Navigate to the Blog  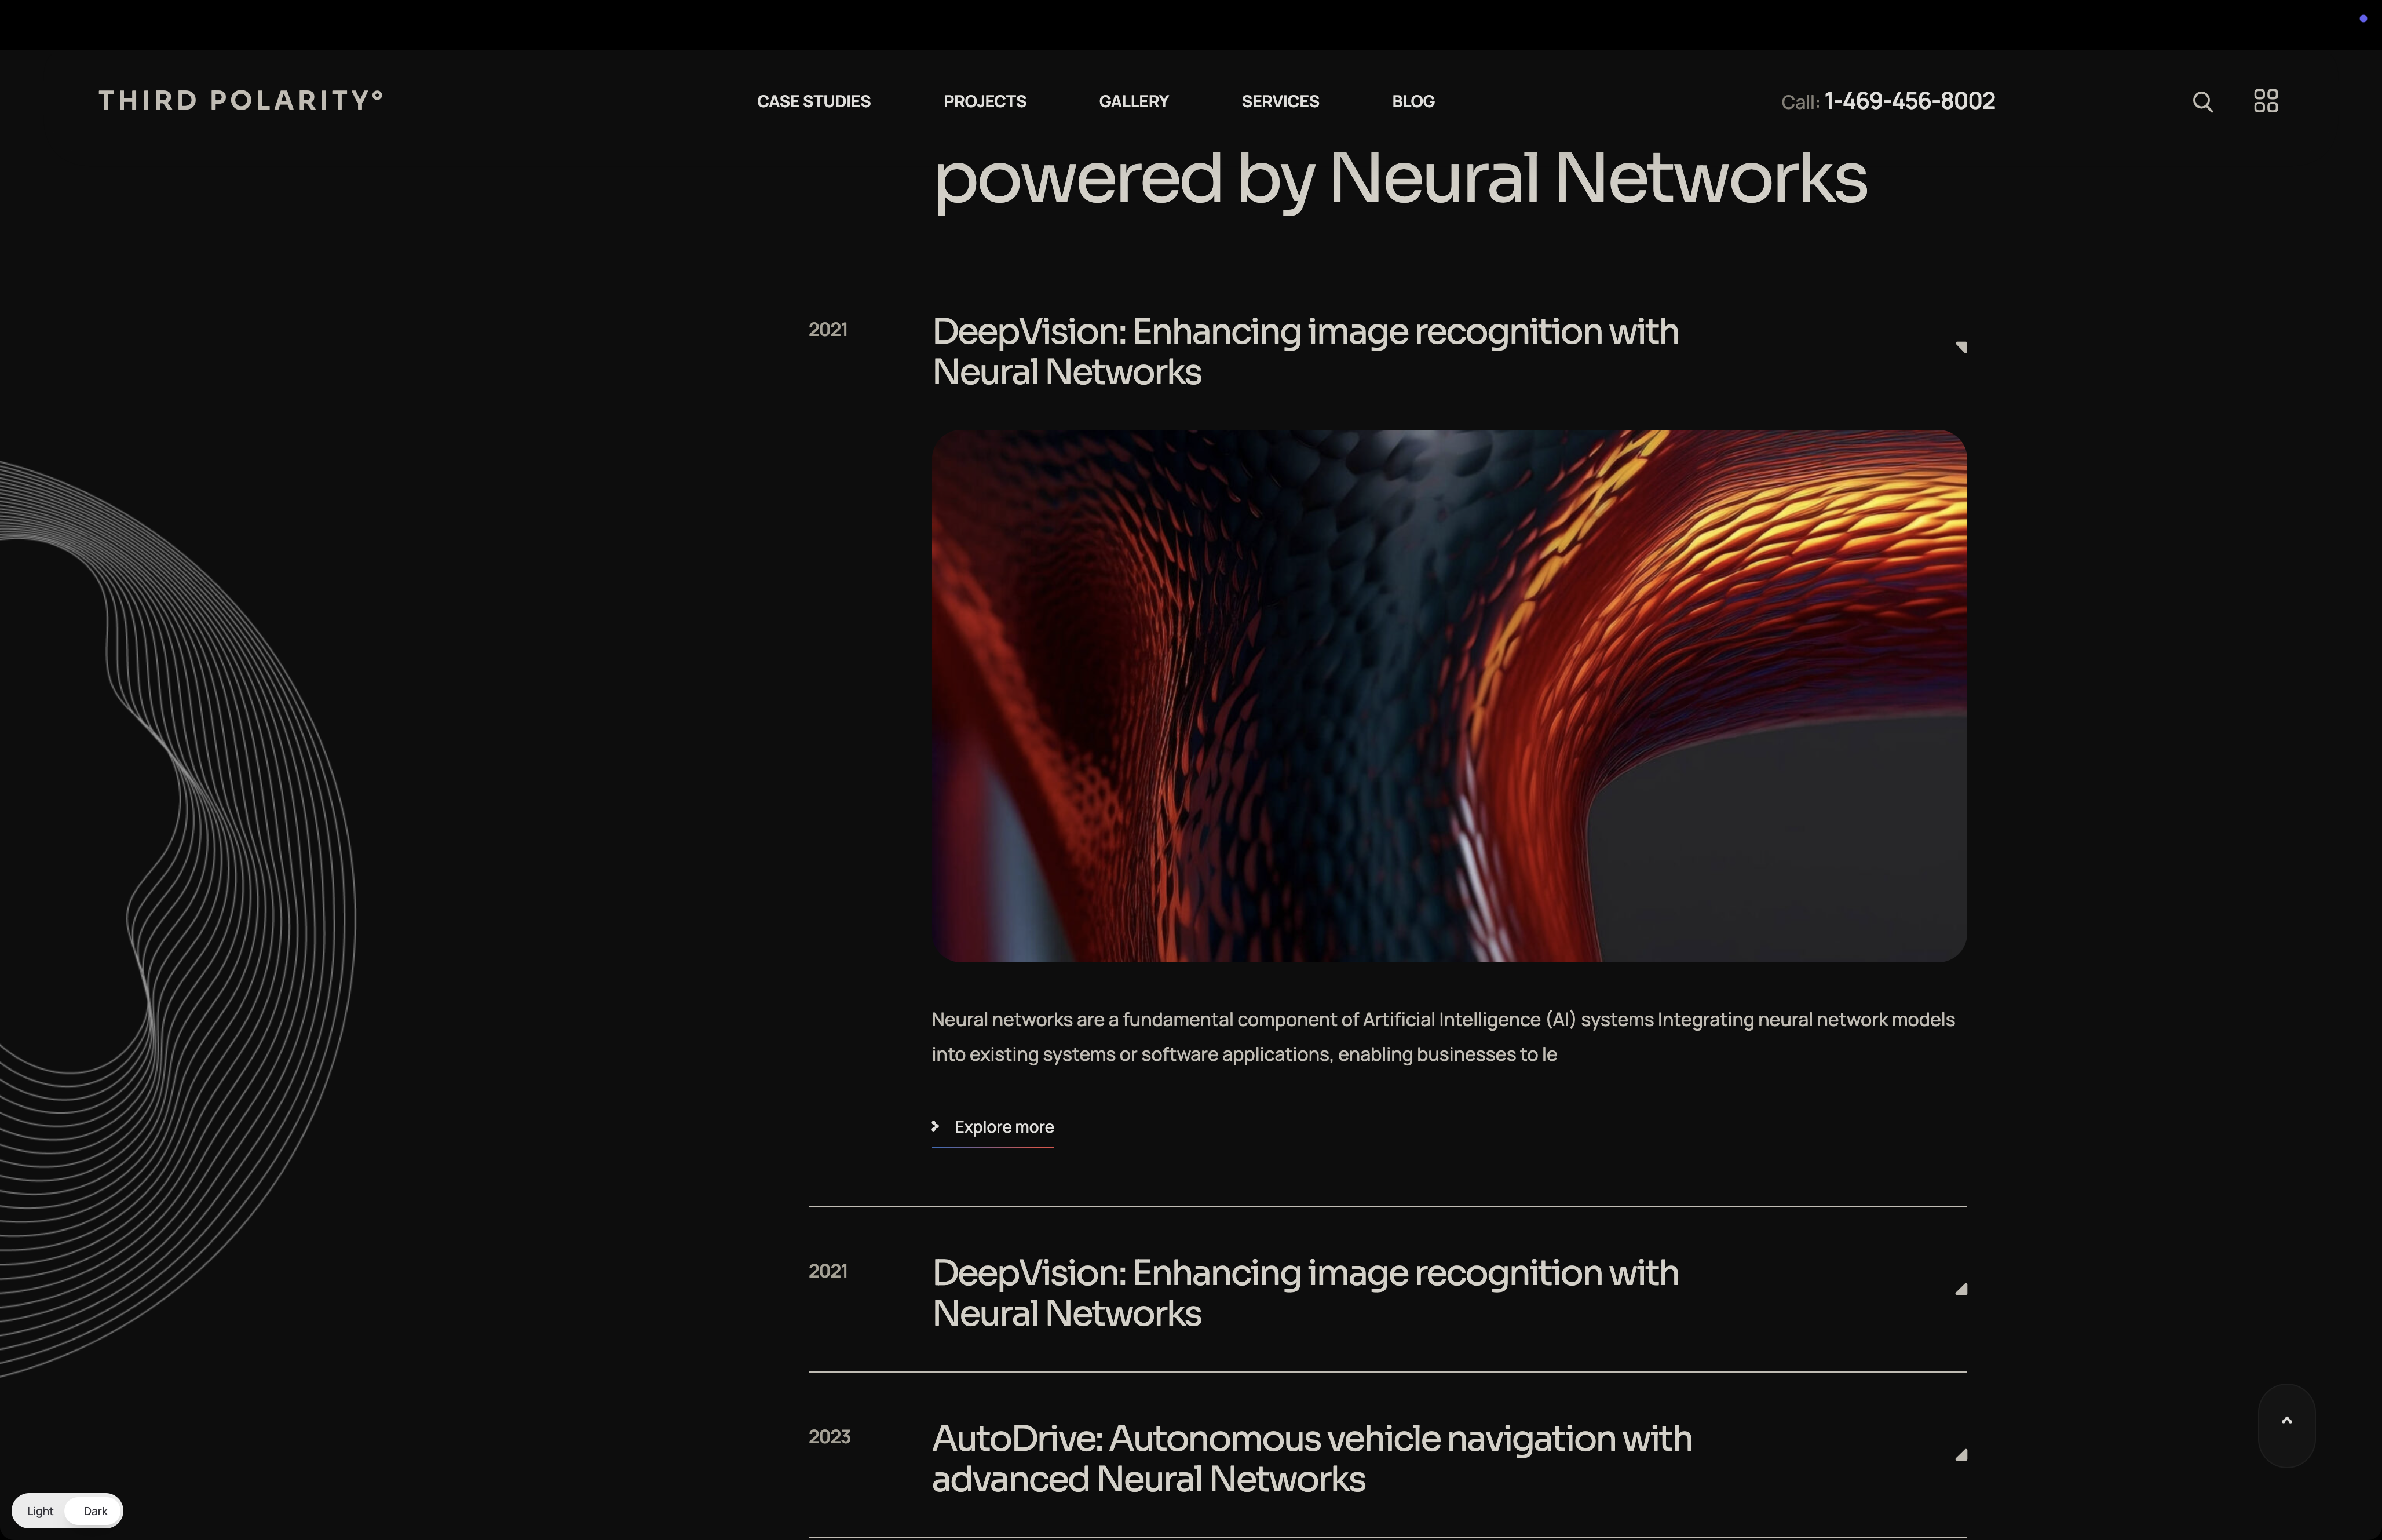(1413, 101)
